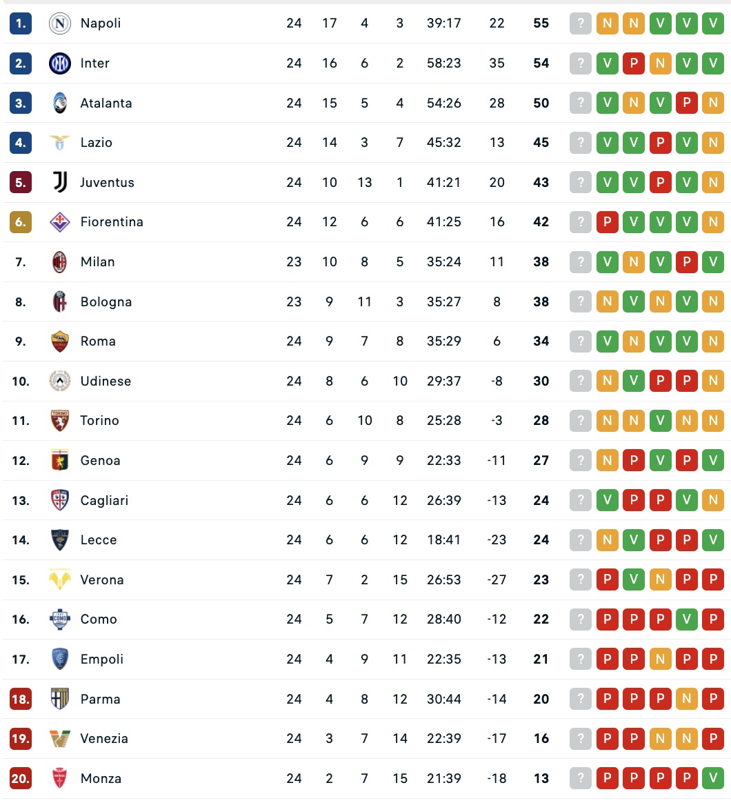Click the Napoli club crest icon
The height and width of the screenshot is (803, 731).
coord(60,23)
